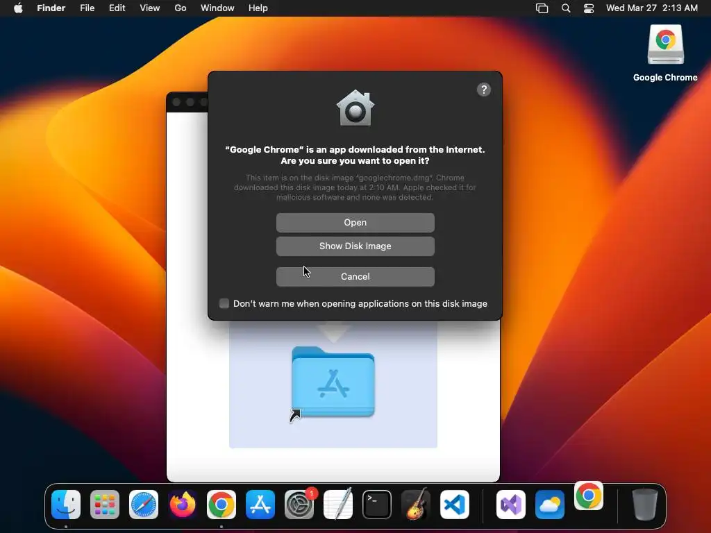Click the disk image description text

[x=355, y=187]
